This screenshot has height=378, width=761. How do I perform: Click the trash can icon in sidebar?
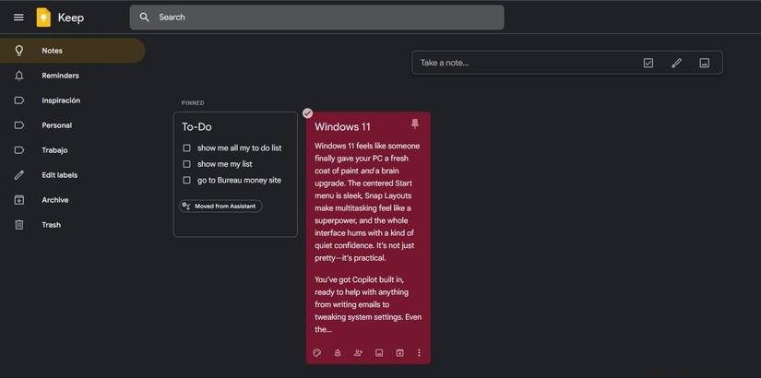coord(19,225)
